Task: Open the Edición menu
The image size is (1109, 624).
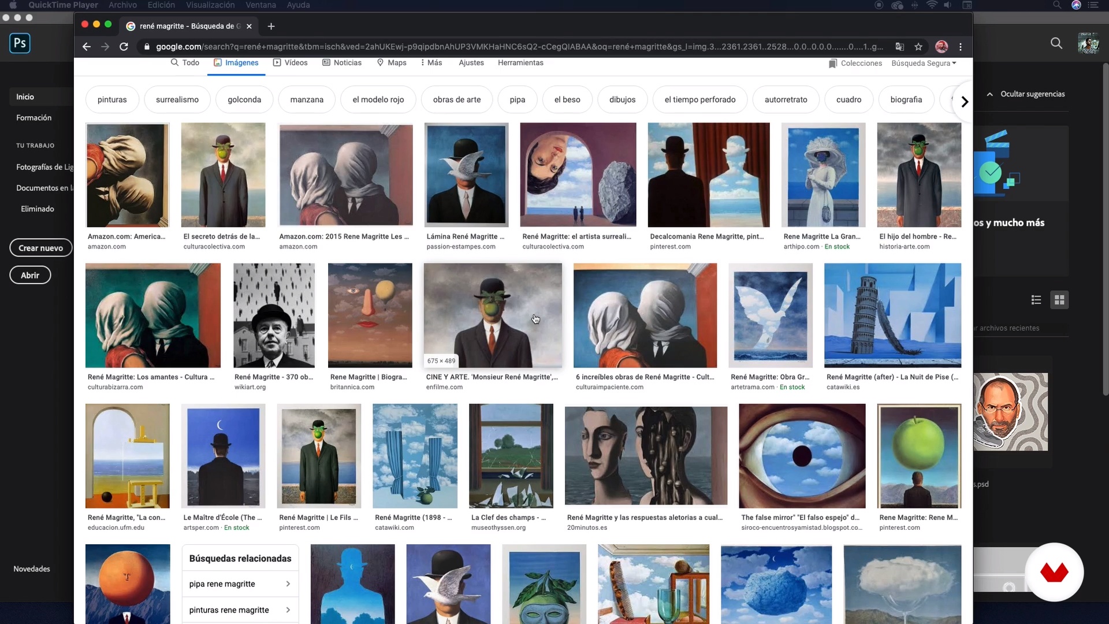Action: pos(161,5)
